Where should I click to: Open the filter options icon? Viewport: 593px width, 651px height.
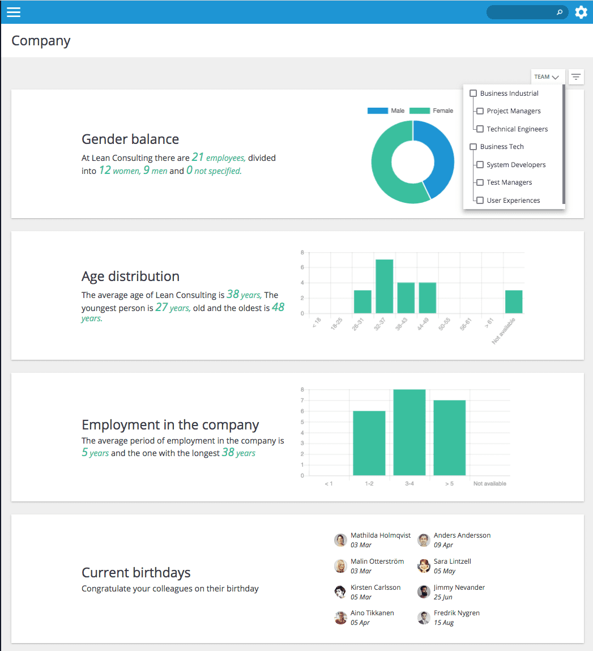click(x=575, y=76)
